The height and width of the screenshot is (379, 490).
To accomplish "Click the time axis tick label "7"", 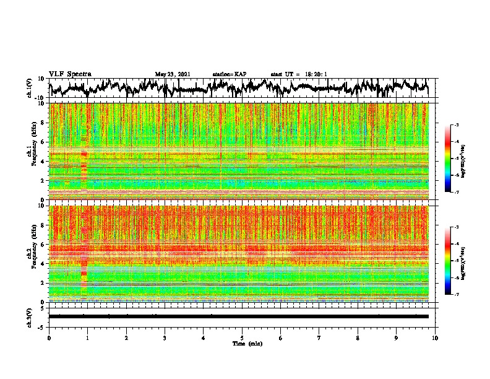I will click(x=319, y=338).
